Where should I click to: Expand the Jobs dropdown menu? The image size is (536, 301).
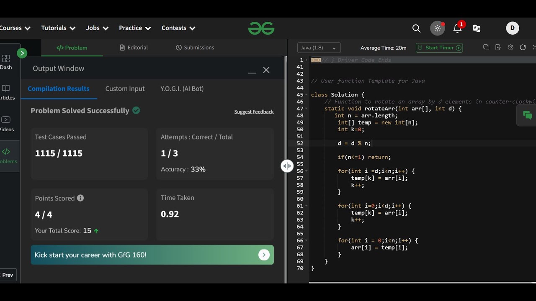[x=97, y=28]
